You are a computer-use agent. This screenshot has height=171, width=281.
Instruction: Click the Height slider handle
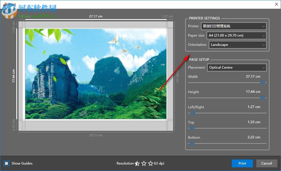pos(263,98)
